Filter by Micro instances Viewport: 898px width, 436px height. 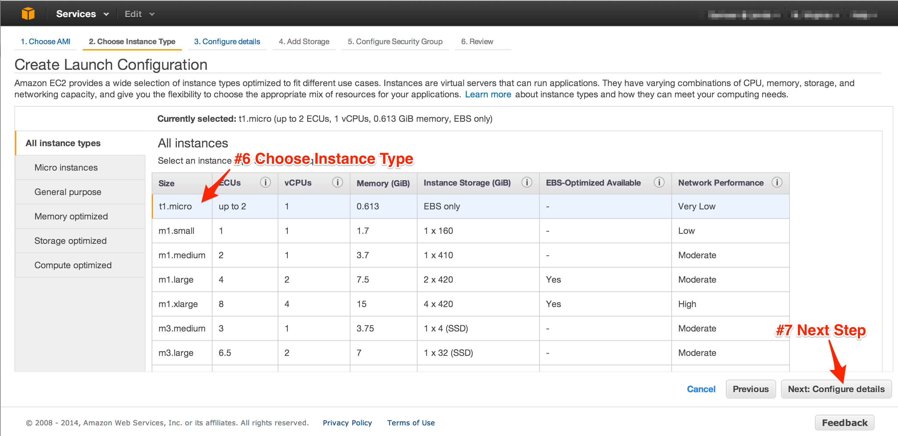pyautogui.click(x=80, y=167)
